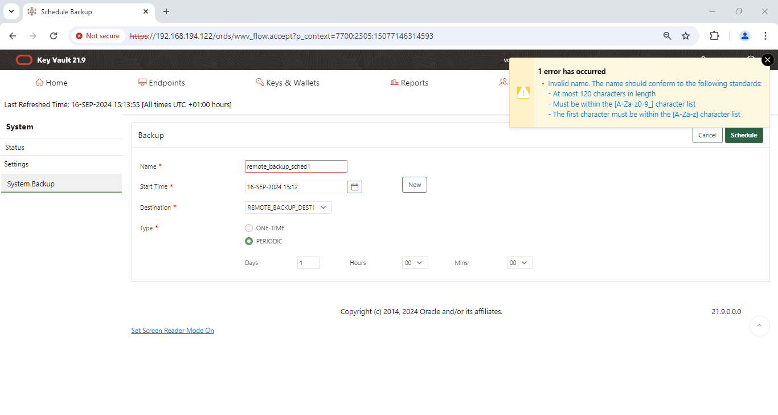This screenshot has height=415, width=778.
Task: Bookmark this page with the star icon
Action: point(686,36)
